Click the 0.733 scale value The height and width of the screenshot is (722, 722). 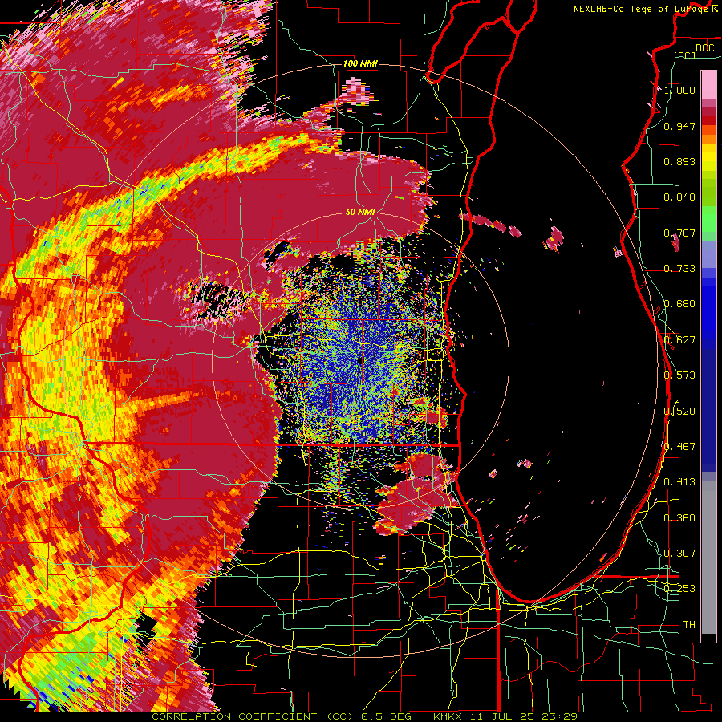[x=679, y=269]
